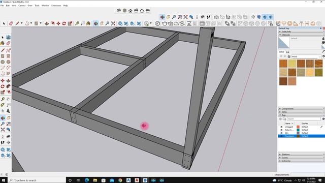Select the Walk footprints tool in left toolbar
325x183 pixels.
click(x=3, y=142)
